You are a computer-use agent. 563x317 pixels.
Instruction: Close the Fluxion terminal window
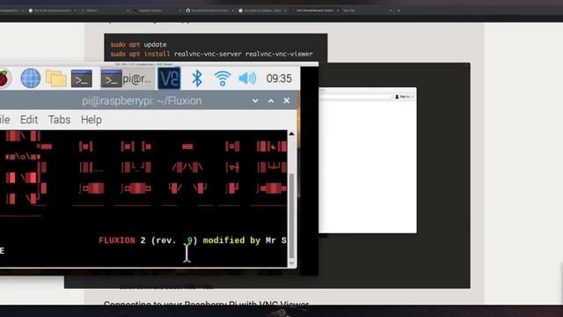(286, 100)
